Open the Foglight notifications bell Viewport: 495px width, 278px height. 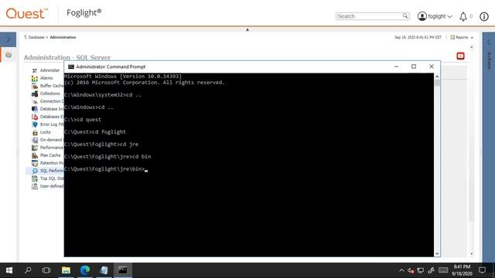[463, 16]
